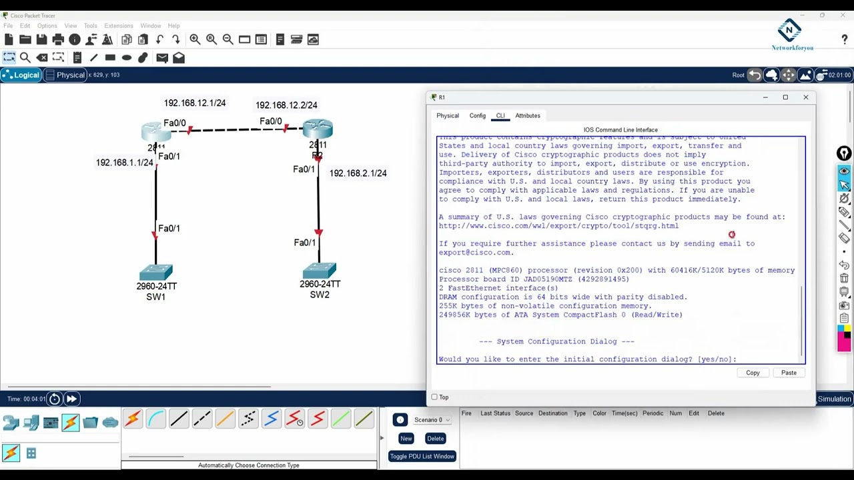This screenshot has width=854, height=480.
Task: Switch to Simulation mode
Action: point(834,399)
